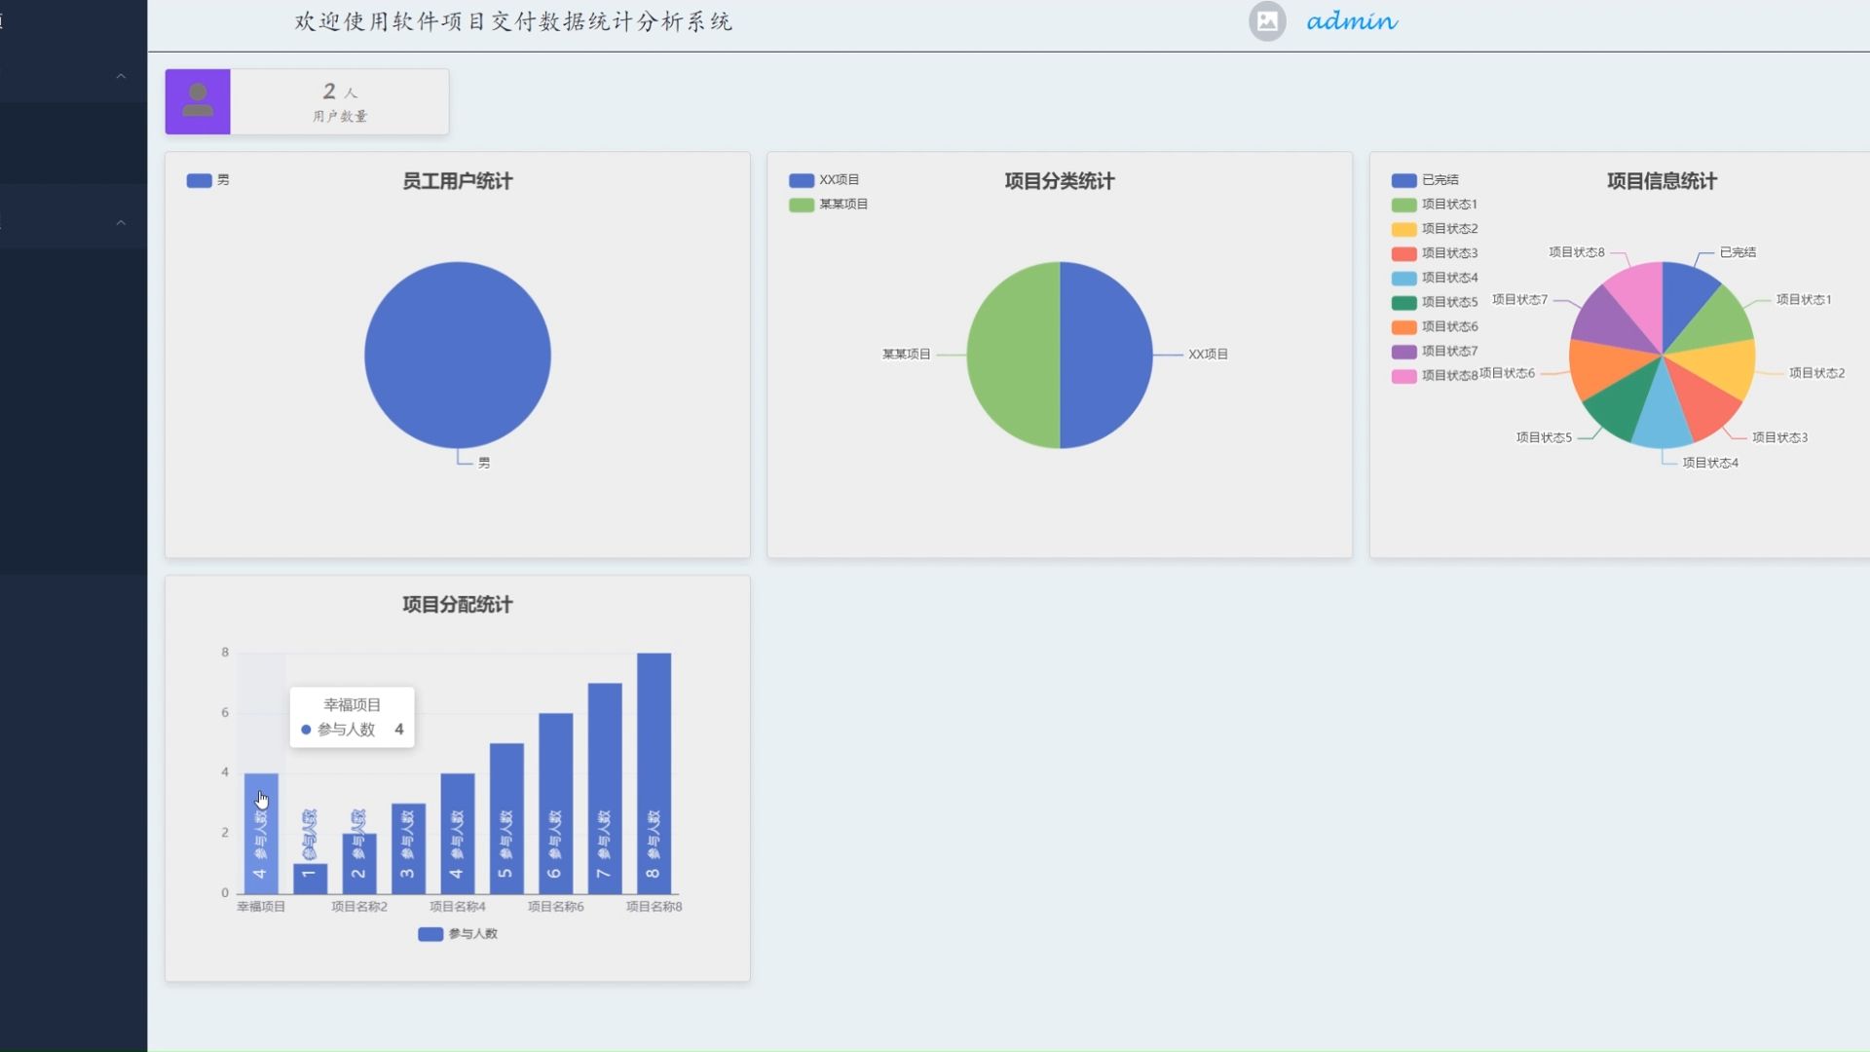
Task: Click the welcome header title text
Action: click(513, 21)
